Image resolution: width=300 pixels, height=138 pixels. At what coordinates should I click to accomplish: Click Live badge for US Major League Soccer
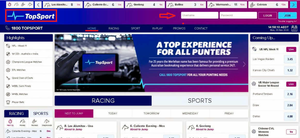point(291,84)
